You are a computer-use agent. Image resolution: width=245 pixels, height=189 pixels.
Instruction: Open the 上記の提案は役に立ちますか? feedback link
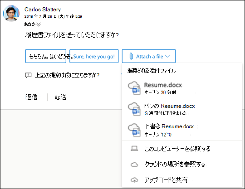click(67, 75)
